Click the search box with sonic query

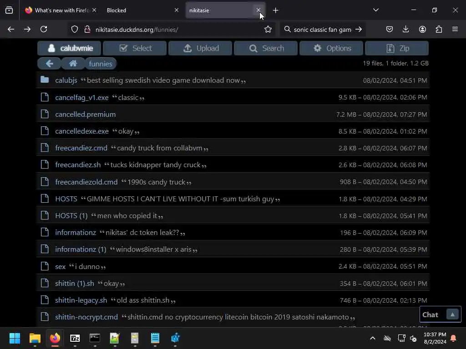pos(323,30)
